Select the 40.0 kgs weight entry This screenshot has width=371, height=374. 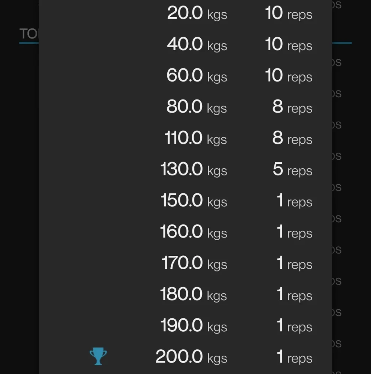click(x=197, y=45)
